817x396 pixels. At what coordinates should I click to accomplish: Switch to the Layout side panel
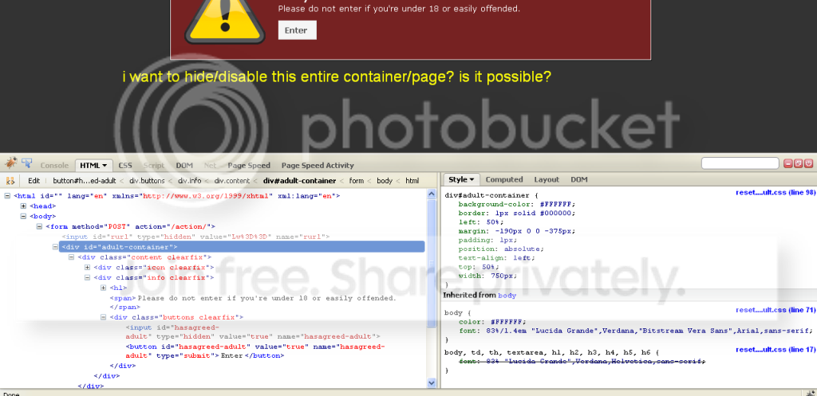click(x=547, y=179)
